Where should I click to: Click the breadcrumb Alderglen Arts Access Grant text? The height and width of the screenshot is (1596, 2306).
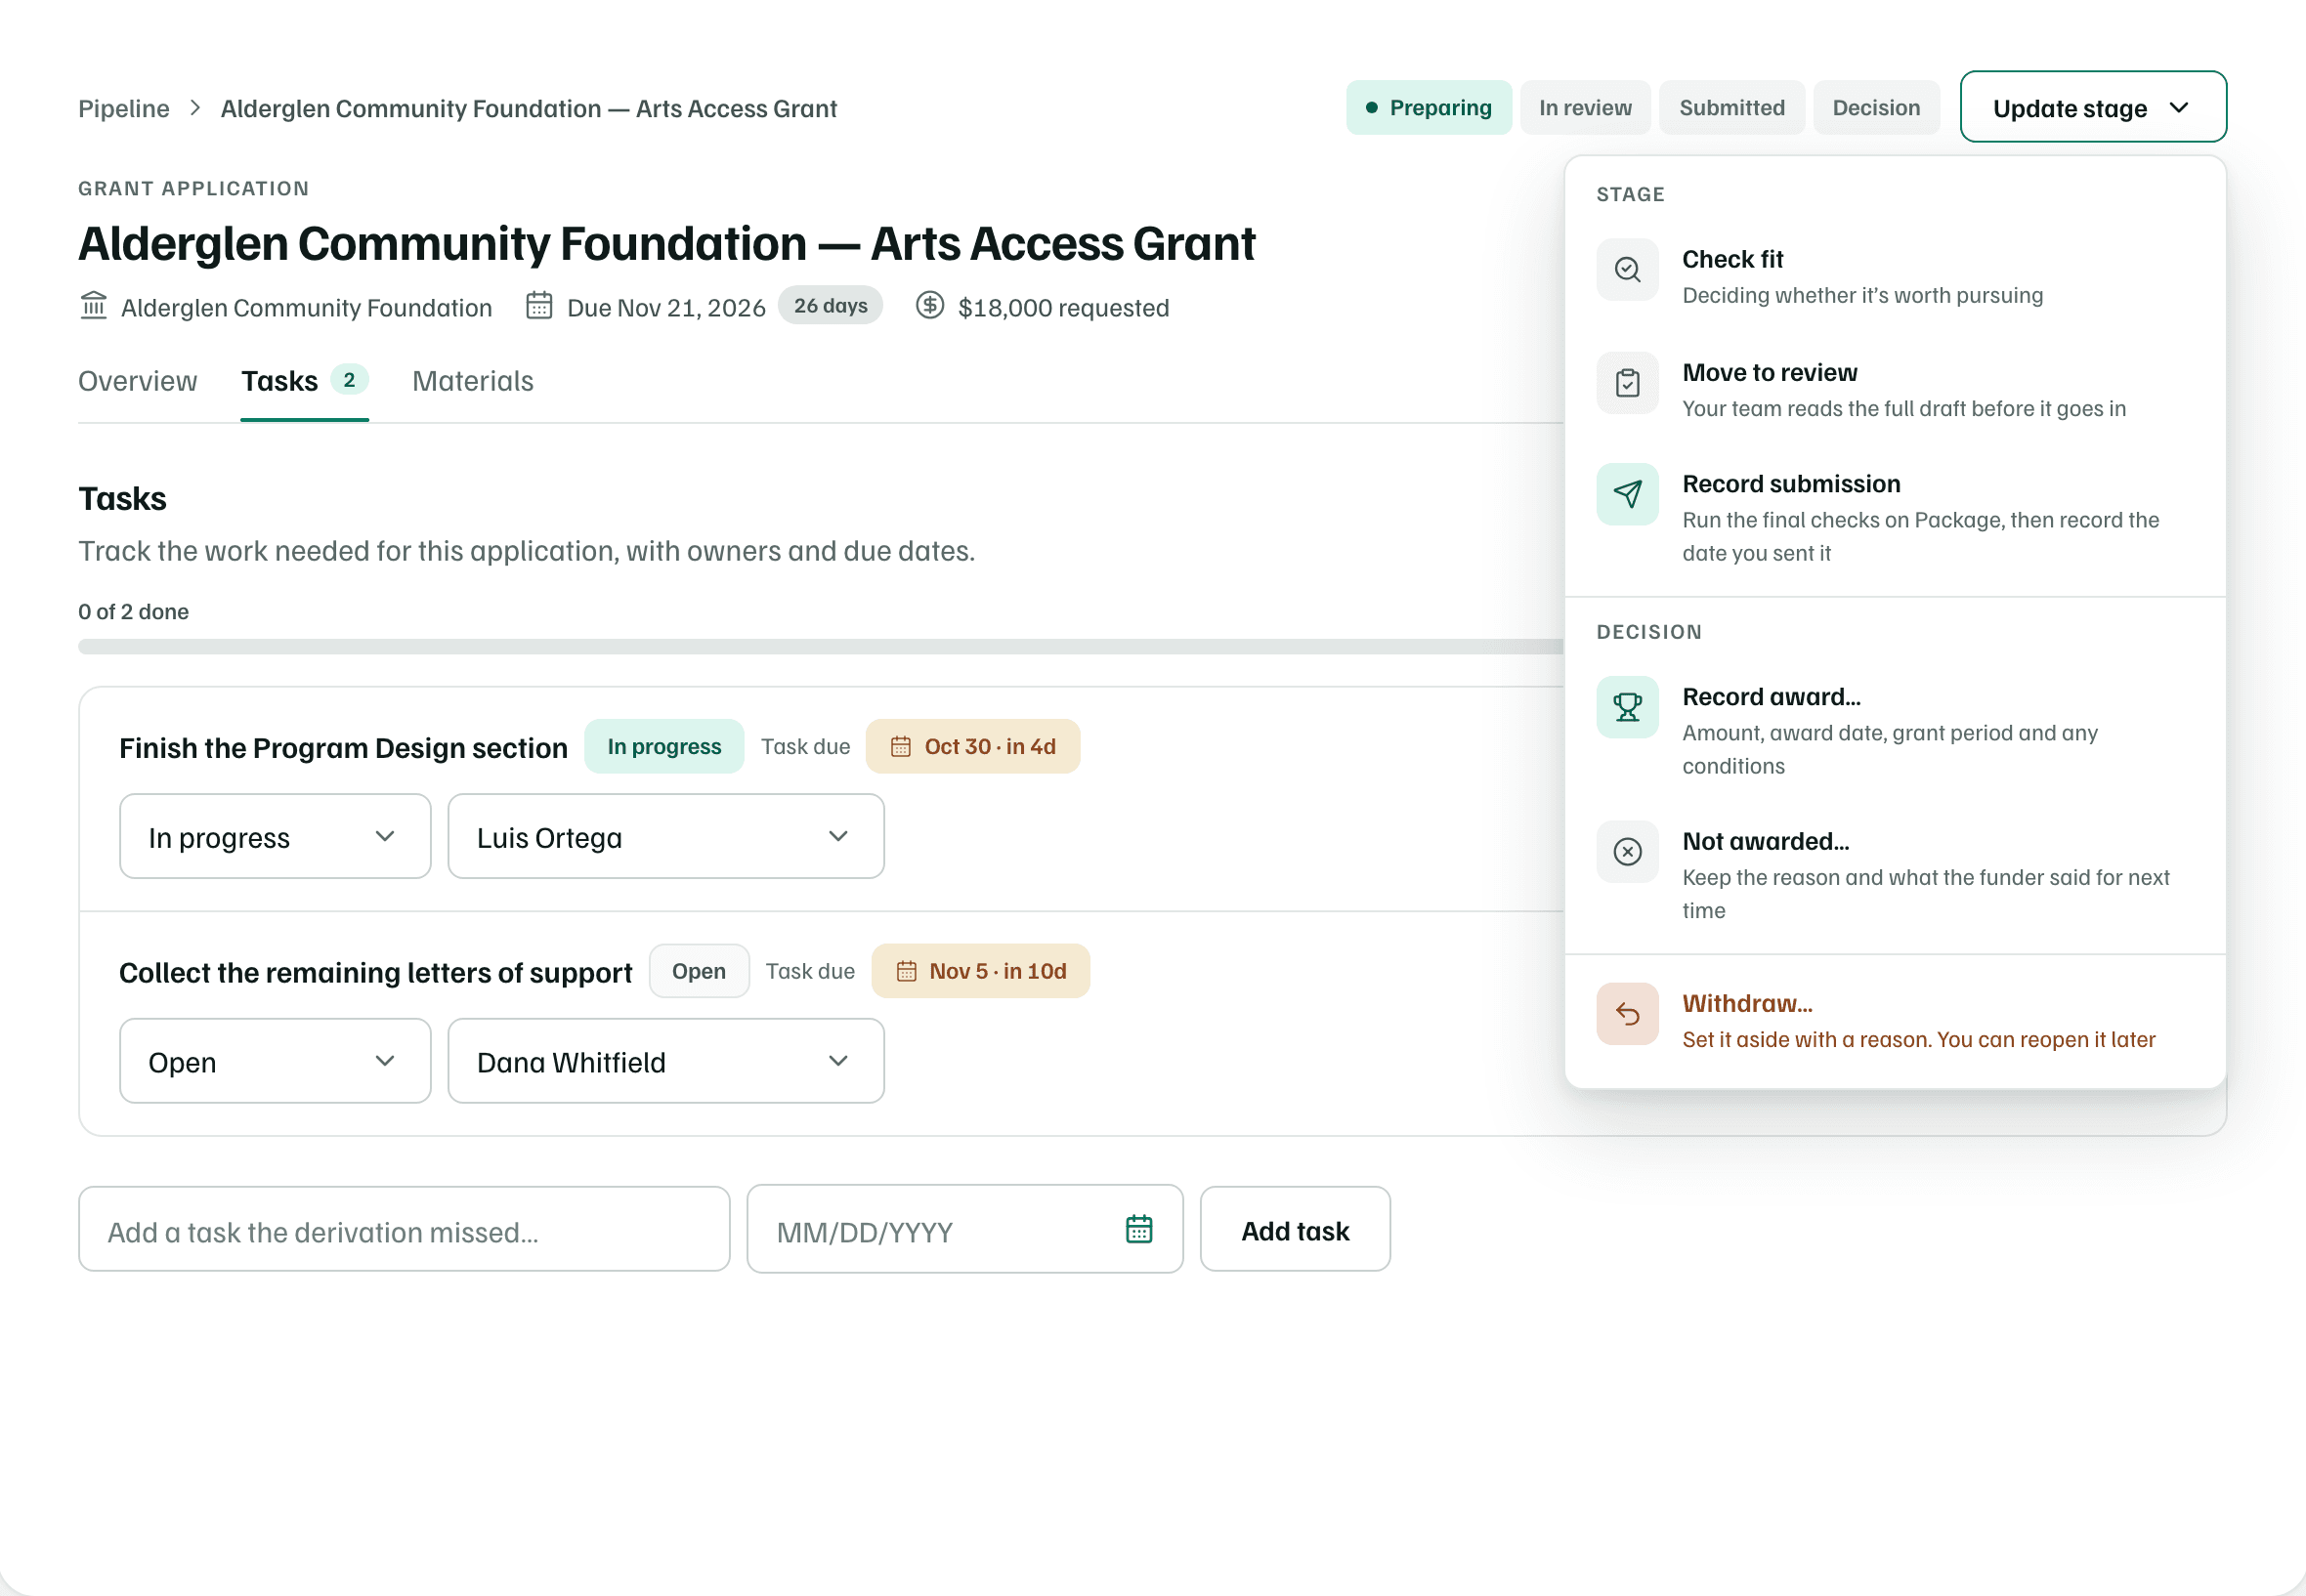pos(529,108)
